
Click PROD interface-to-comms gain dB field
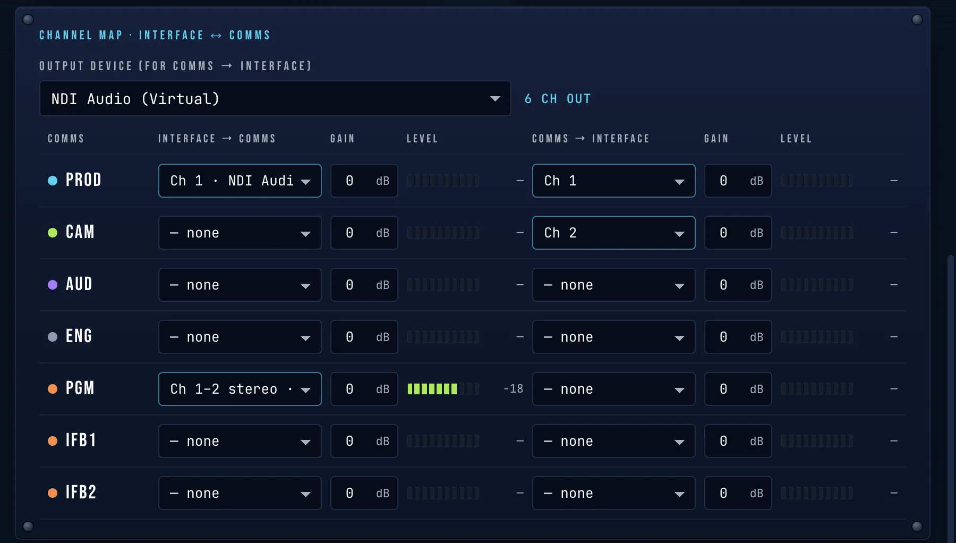pyautogui.click(x=364, y=181)
